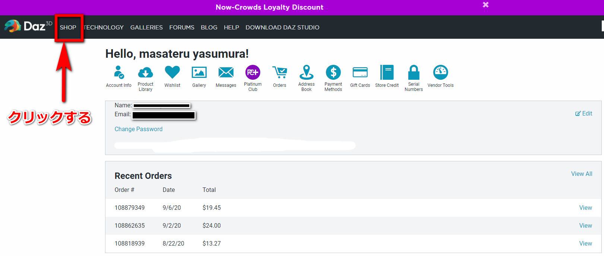Open the GALLERIES menu

146,27
